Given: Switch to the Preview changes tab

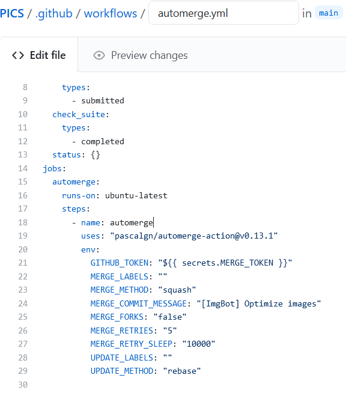Looking at the screenshot, I should point(141,55).
